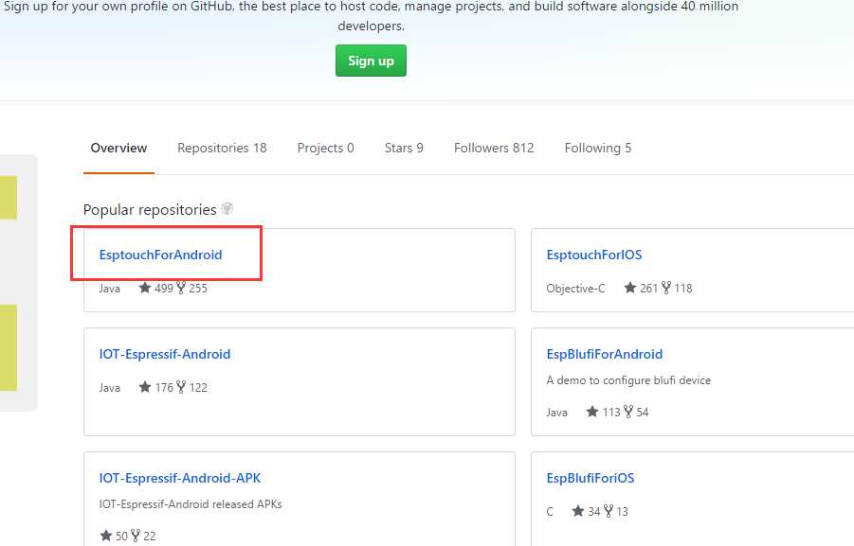The height and width of the screenshot is (546, 854).
Task: Click star icon showing 261 for EsptouchForIOS
Action: 630,288
